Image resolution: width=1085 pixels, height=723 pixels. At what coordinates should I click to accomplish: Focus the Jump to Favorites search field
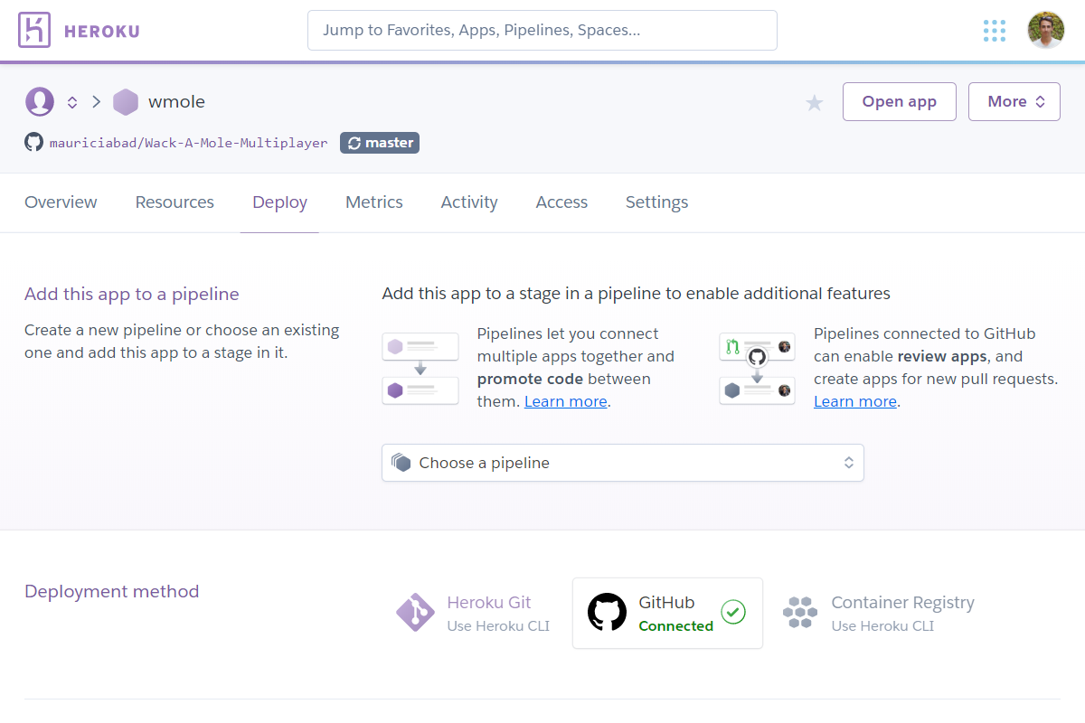tap(542, 31)
